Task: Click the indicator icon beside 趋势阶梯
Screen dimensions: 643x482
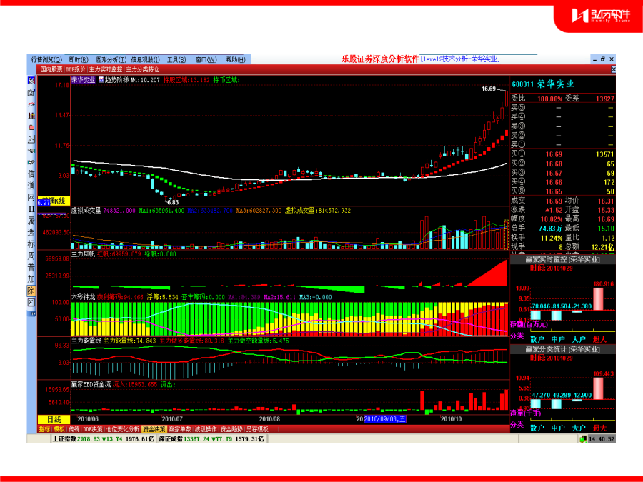Action: pos(101,79)
